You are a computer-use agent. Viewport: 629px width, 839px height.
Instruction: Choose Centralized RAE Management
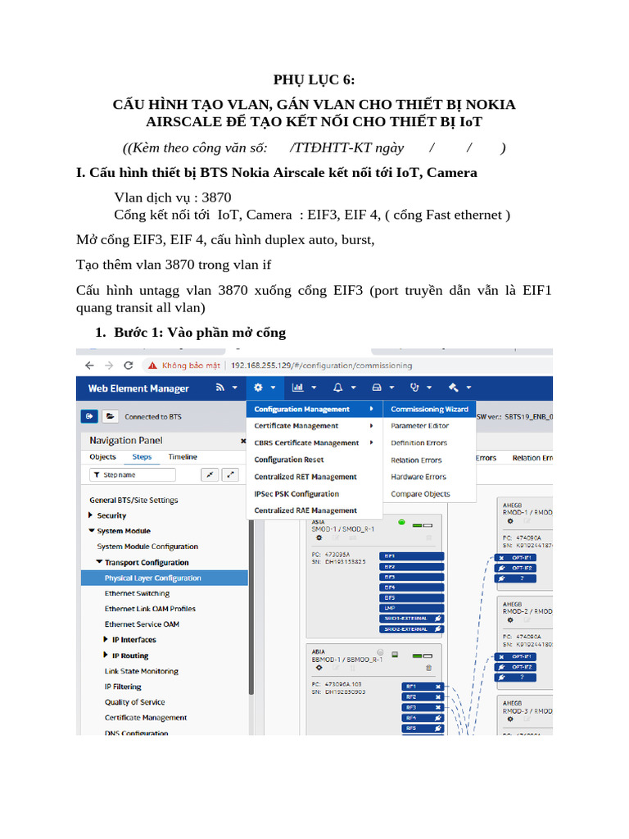(314, 510)
